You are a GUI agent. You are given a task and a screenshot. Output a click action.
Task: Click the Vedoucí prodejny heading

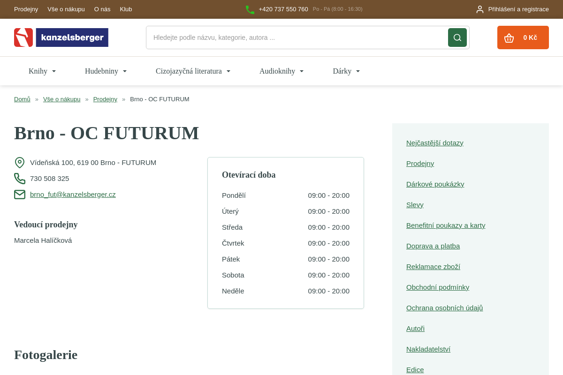[46, 225]
